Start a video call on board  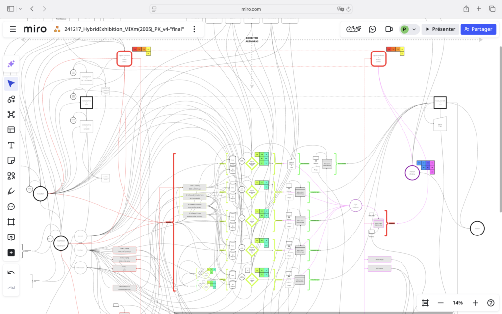(x=389, y=29)
